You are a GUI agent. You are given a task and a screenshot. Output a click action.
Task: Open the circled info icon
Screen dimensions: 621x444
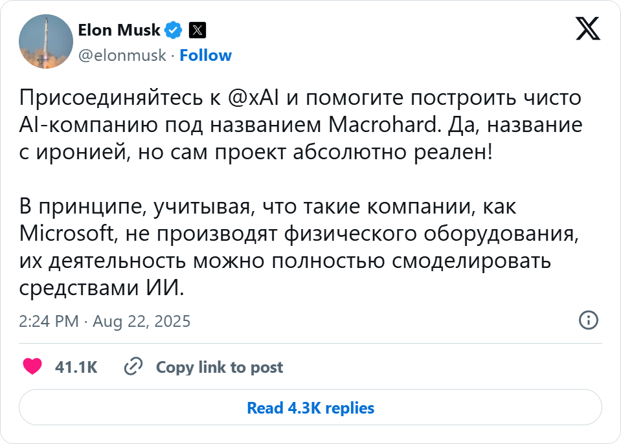tap(587, 320)
